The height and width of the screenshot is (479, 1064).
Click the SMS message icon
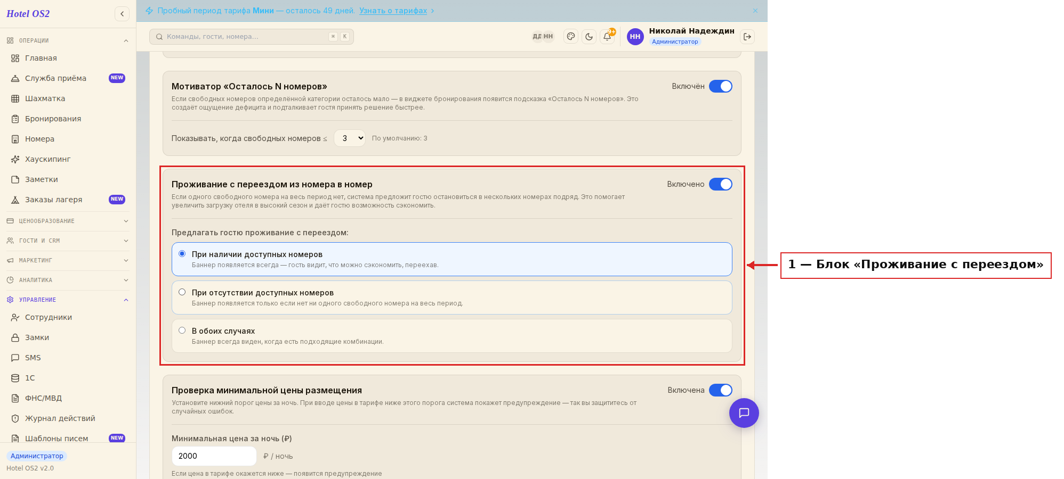(x=15, y=358)
